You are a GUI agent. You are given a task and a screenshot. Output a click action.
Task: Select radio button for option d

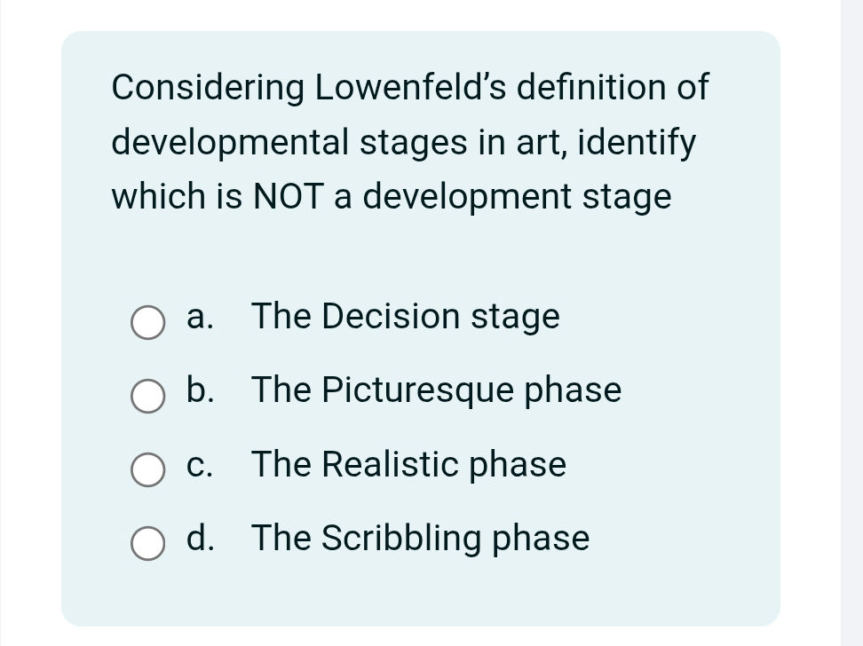150,546
